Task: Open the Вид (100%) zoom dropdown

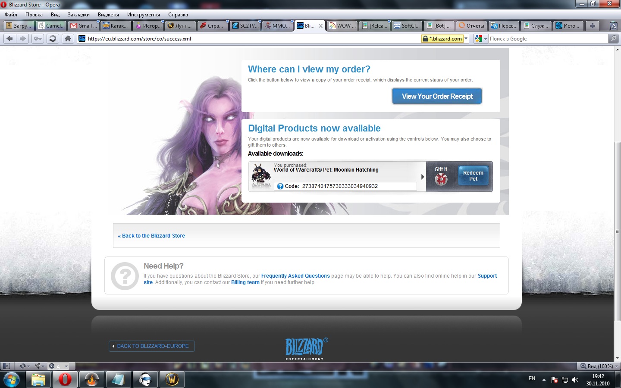Action: coord(599,366)
